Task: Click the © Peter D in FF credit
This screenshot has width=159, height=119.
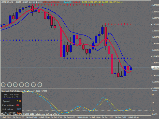Action: pyautogui.click(x=11, y=97)
